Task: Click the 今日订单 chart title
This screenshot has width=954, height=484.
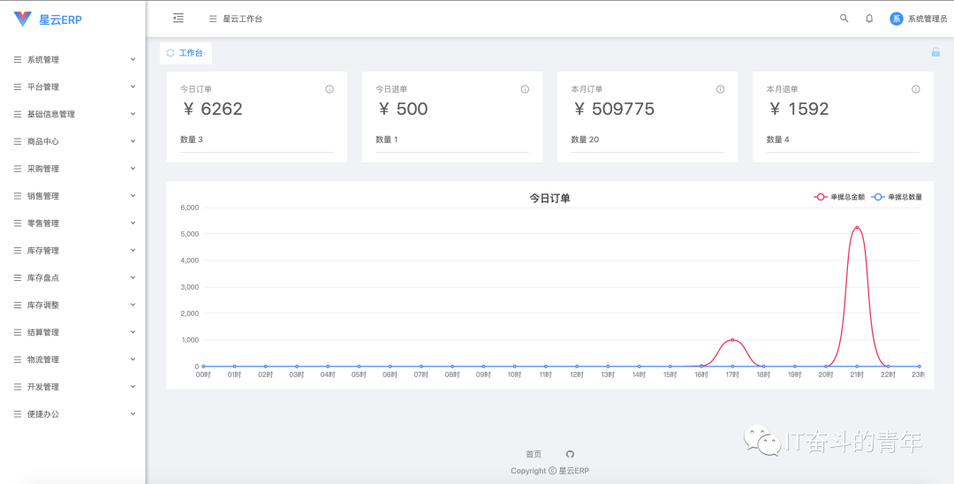Action: pyautogui.click(x=550, y=198)
